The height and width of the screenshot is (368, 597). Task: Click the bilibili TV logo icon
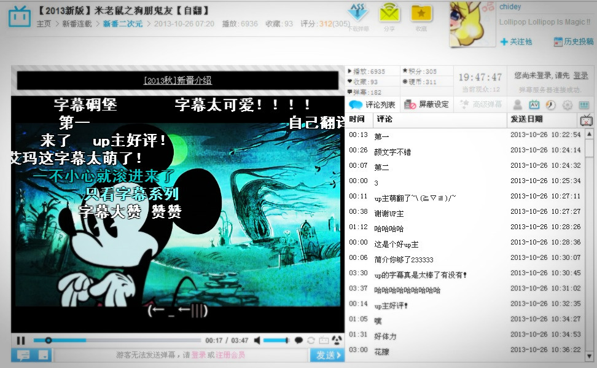[19, 16]
